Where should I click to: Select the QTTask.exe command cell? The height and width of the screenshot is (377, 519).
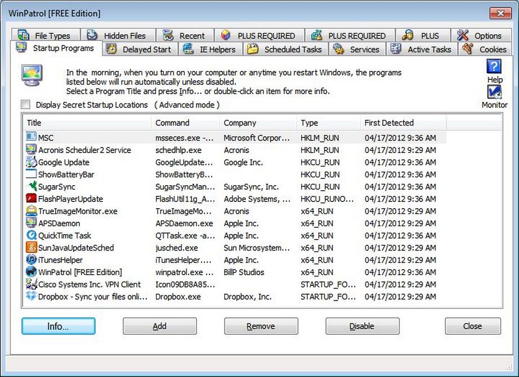[x=185, y=236]
